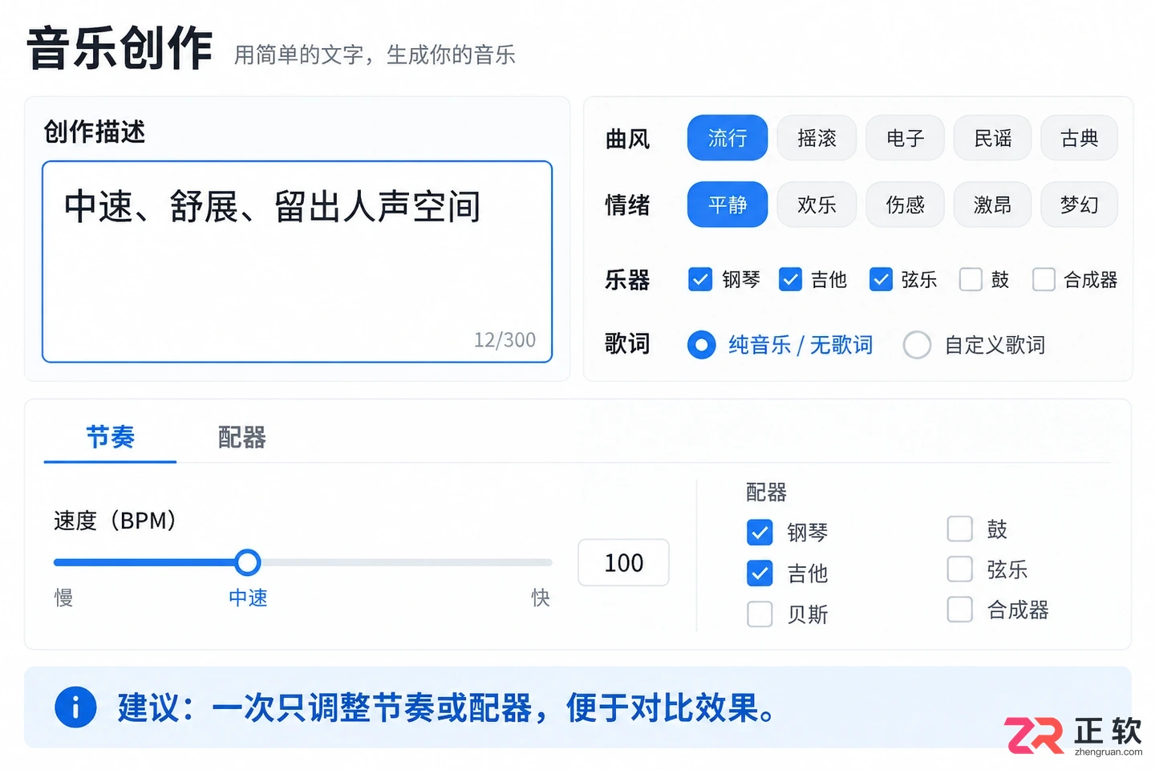This screenshot has height=770, width=1155.
Task: Click the 慢 label under the slider
Action: (x=63, y=598)
